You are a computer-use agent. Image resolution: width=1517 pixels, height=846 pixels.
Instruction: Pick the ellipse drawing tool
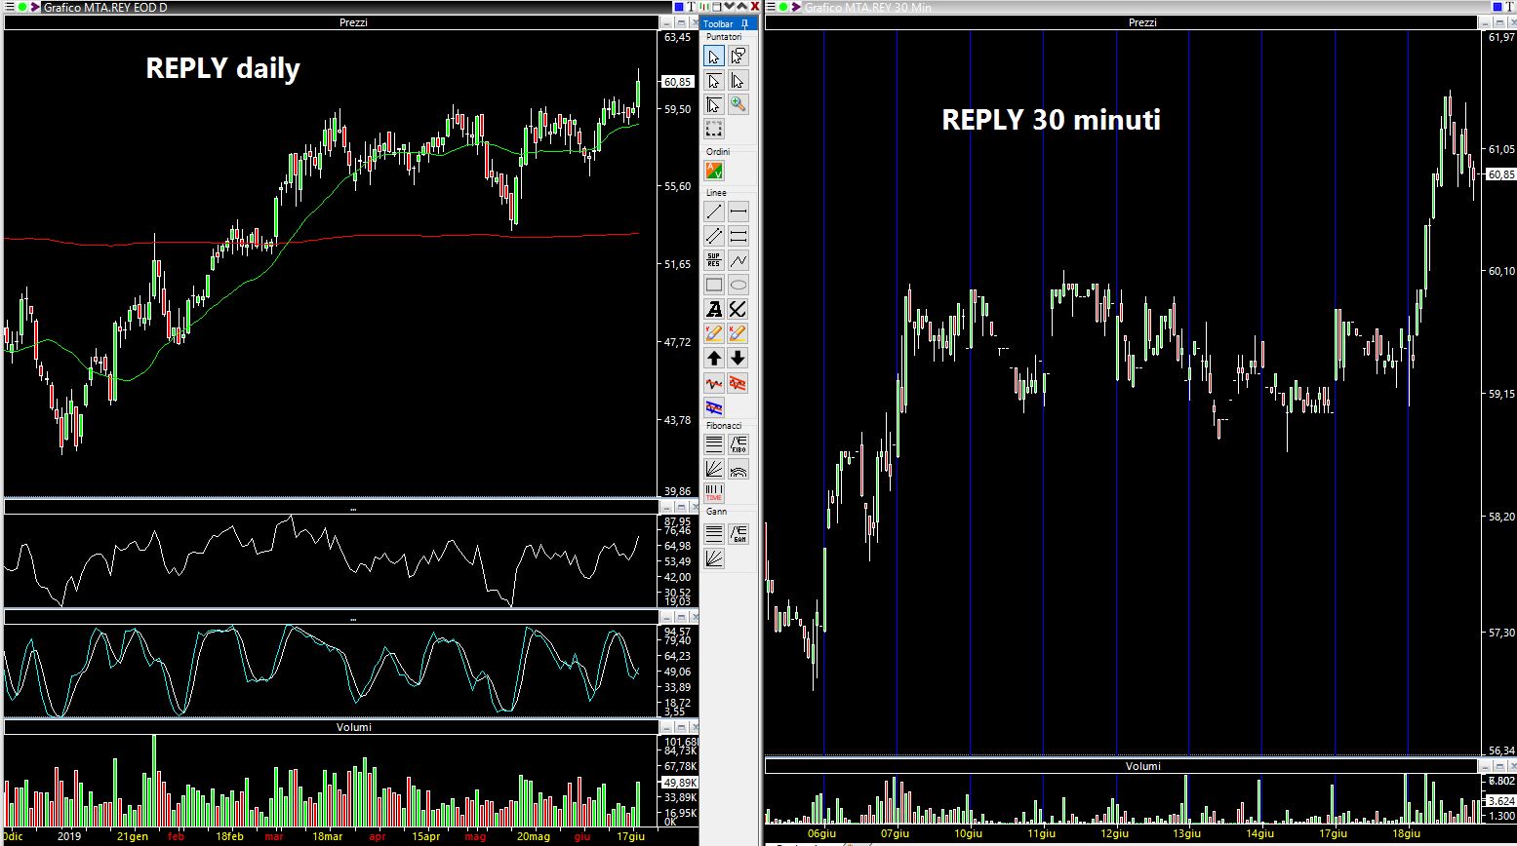click(739, 285)
